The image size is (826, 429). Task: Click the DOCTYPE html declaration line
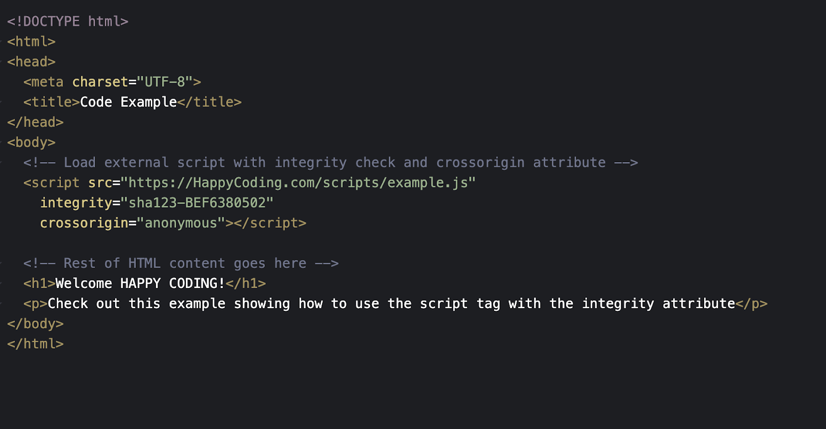[68, 22]
